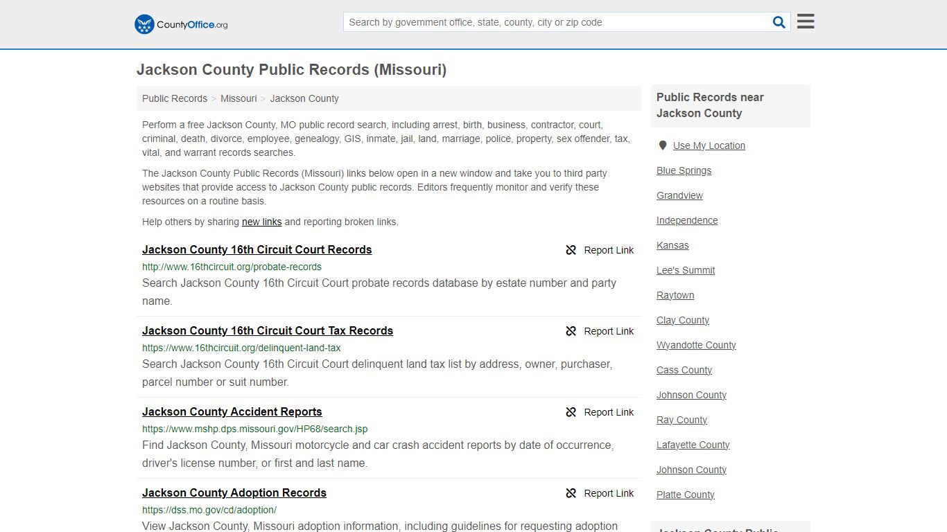Image resolution: width=947 pixels, height=532 pixels.
Task: Select Independence in sidebar
Action: pos(687,220)
